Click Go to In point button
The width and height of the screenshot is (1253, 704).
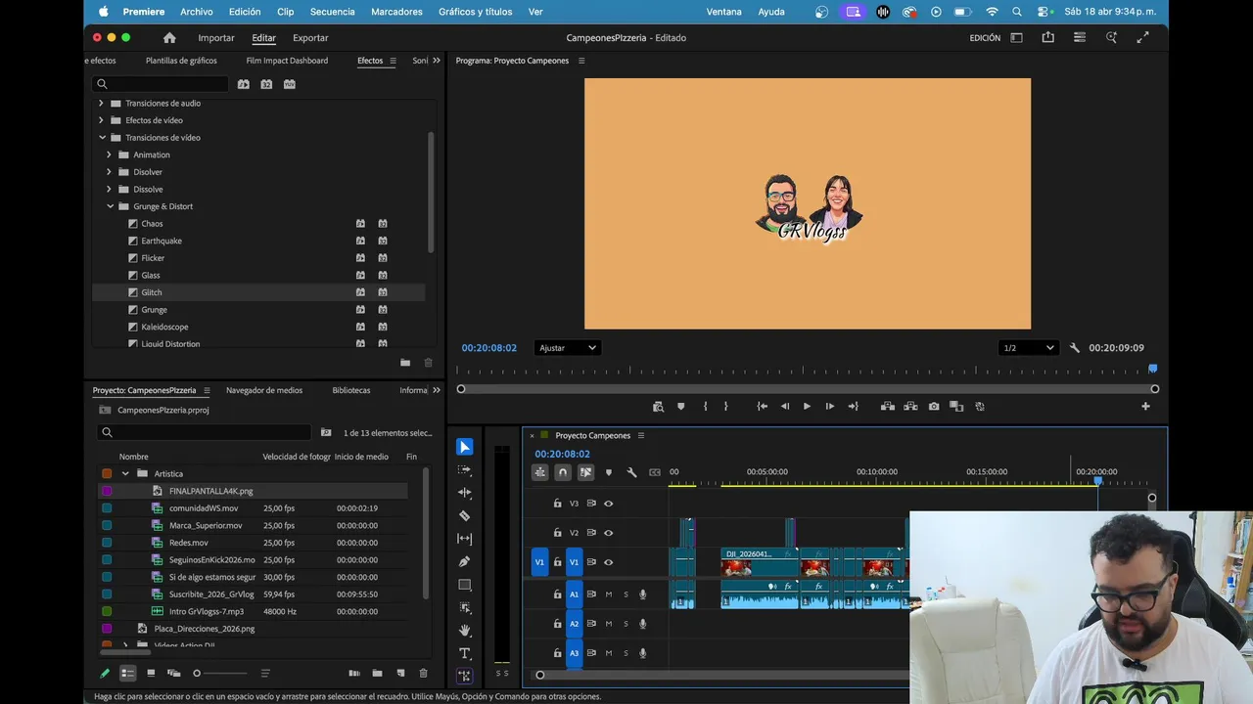click(762, 407)
